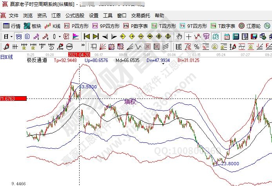Image resolution: width=272 pixels, height=186 pixels.
Task: Open the P四方形 square tool
Action: point(76,26)
